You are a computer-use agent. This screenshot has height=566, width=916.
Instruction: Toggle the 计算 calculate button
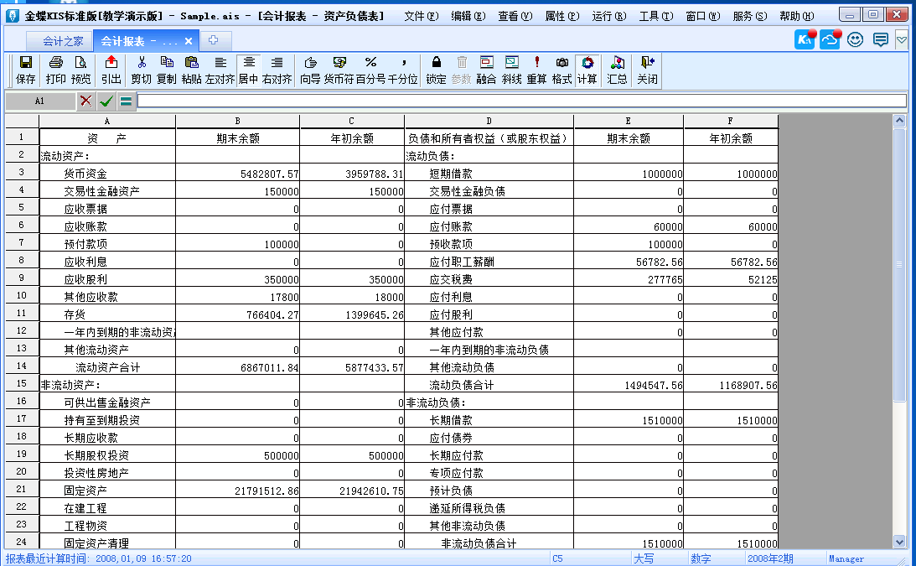click(587, 70)
